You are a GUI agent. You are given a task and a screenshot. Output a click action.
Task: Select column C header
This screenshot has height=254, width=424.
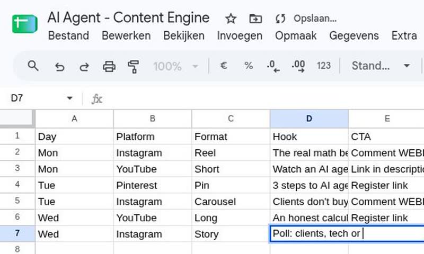[x=231, y=119]
